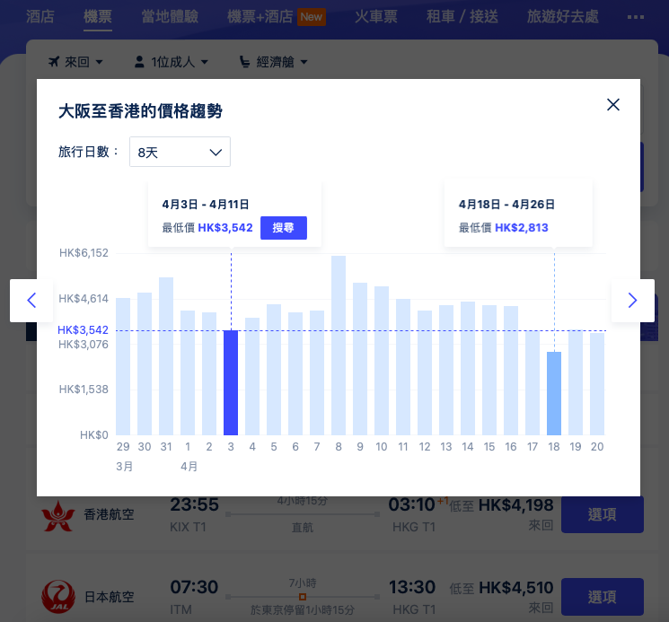Select the selected April 3 bar
669x622 pixels.
tap(231, 382)
